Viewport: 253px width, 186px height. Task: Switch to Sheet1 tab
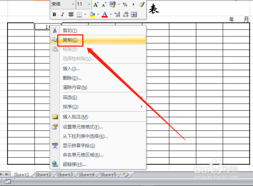(x=22, y=174)
